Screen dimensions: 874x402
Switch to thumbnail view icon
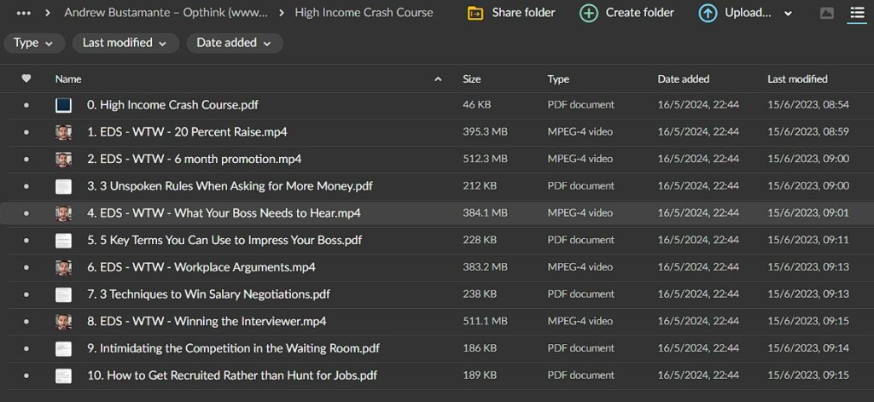(x=826, y=13)
